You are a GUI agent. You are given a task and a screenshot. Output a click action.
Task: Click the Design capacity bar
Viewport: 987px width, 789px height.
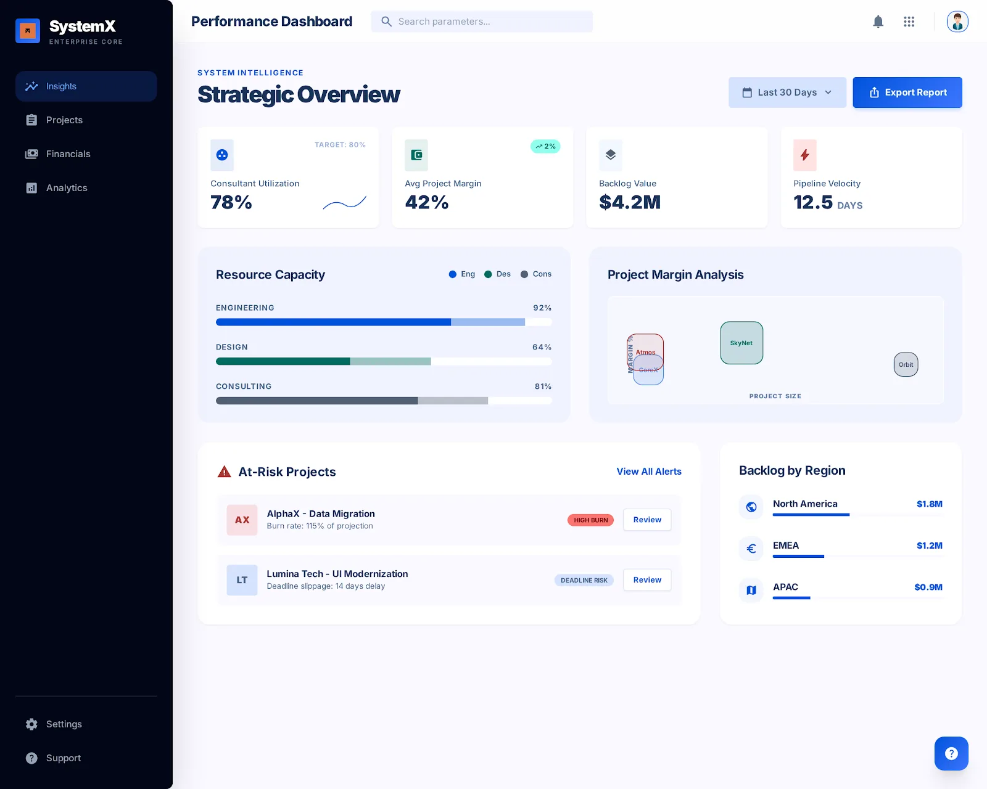click(x=384, y=361)
